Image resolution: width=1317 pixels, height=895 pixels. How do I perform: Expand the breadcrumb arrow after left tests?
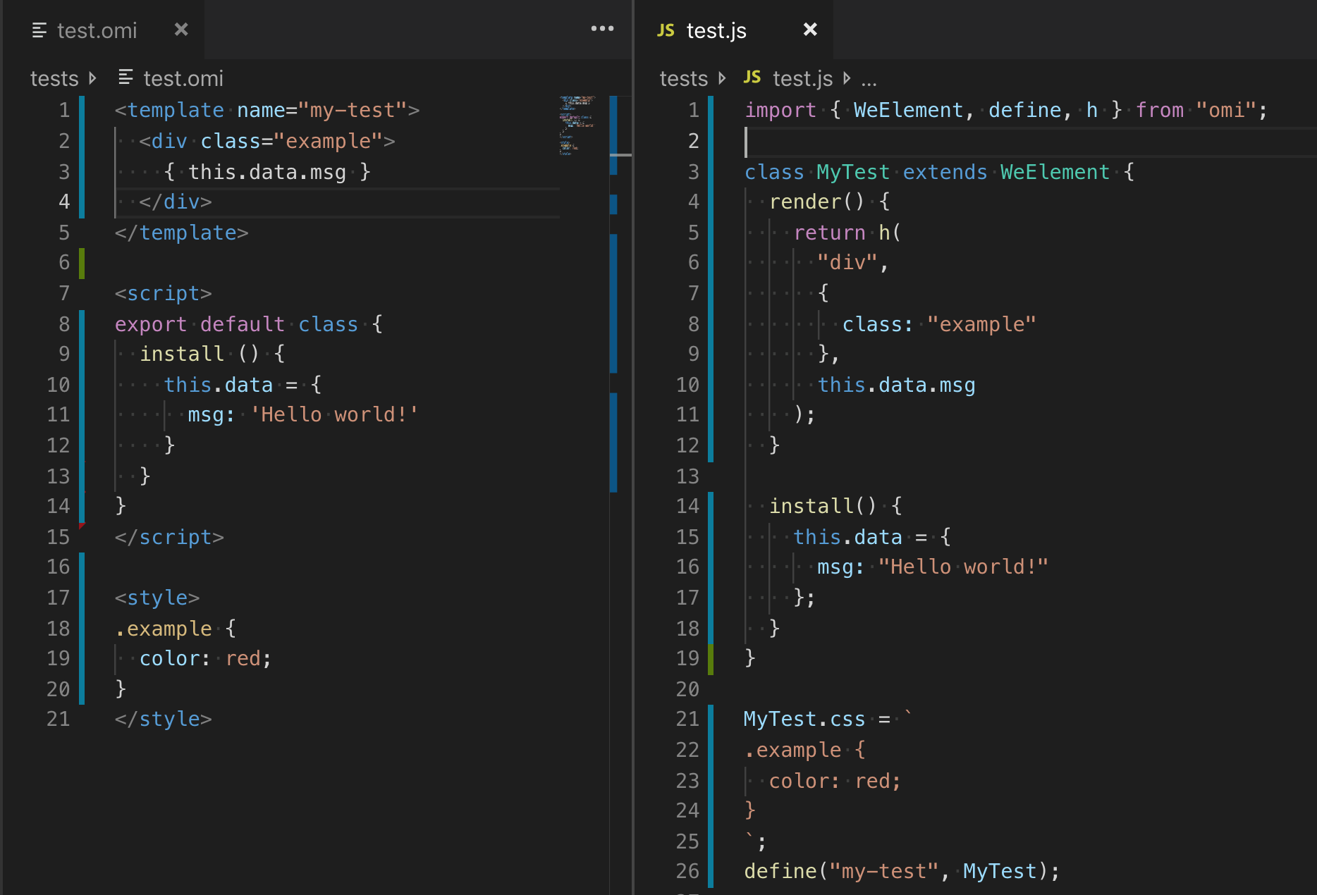[x=92, y=78]
